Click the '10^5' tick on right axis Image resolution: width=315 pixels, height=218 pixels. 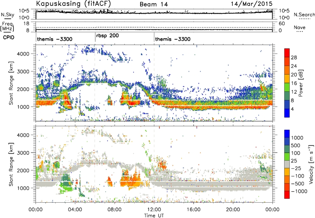(284, 11)
